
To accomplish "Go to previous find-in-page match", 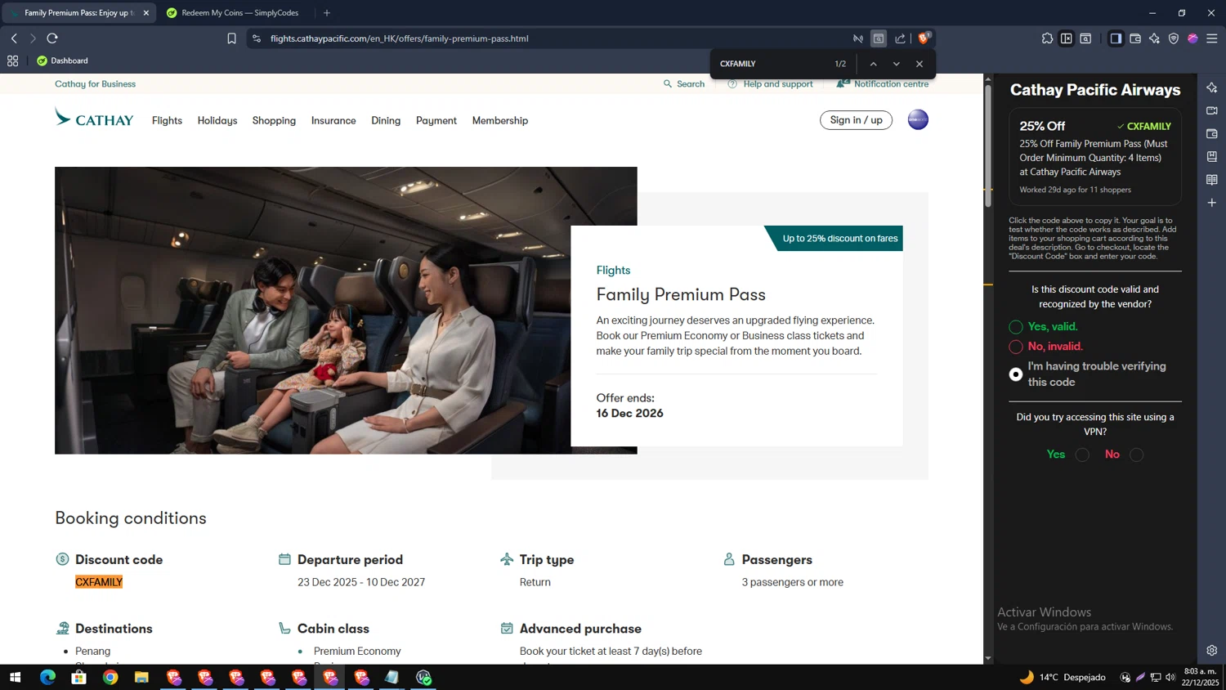I will pos(873,64).
